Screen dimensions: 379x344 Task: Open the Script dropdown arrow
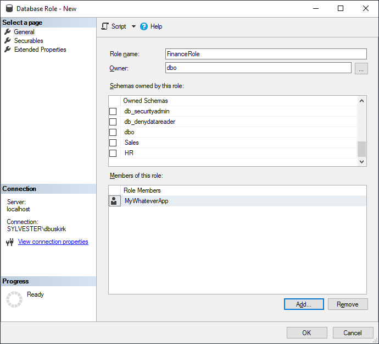click(133, 26)
